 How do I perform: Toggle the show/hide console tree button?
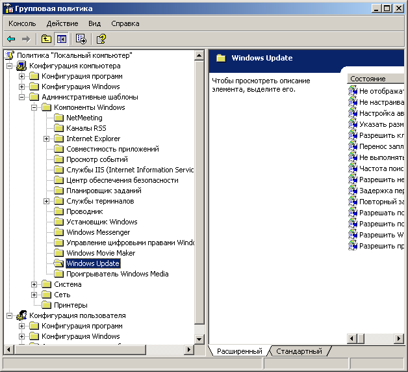(61, 39)
